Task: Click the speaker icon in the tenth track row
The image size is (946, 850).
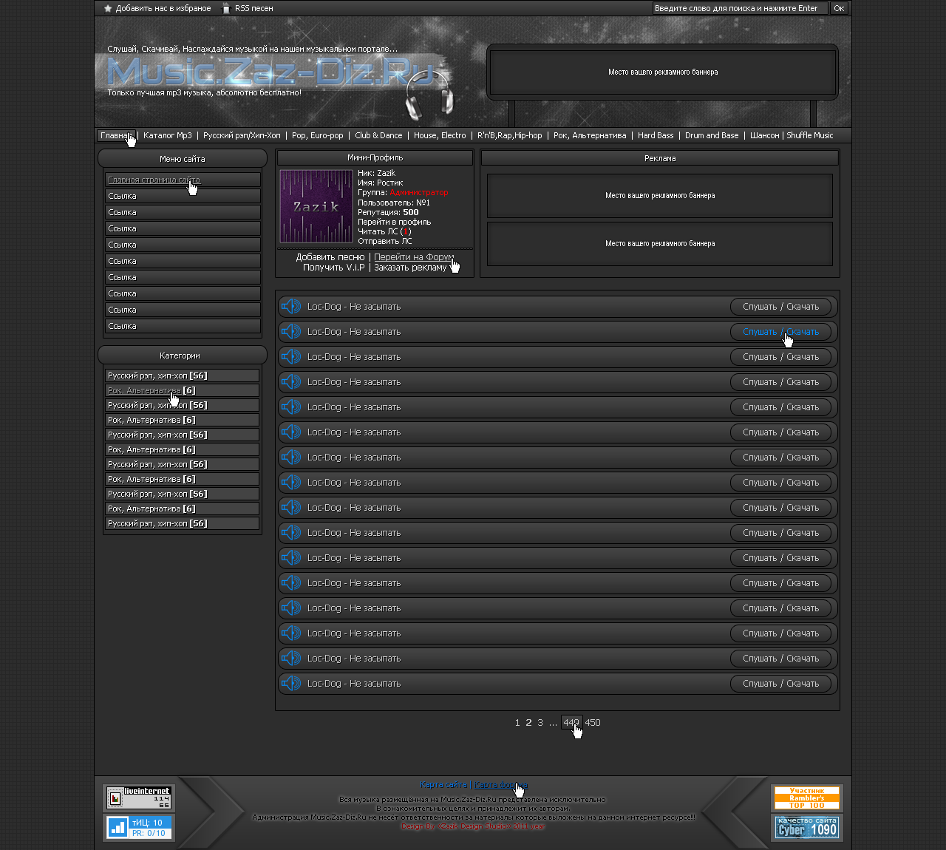Action: pos(291,532)
